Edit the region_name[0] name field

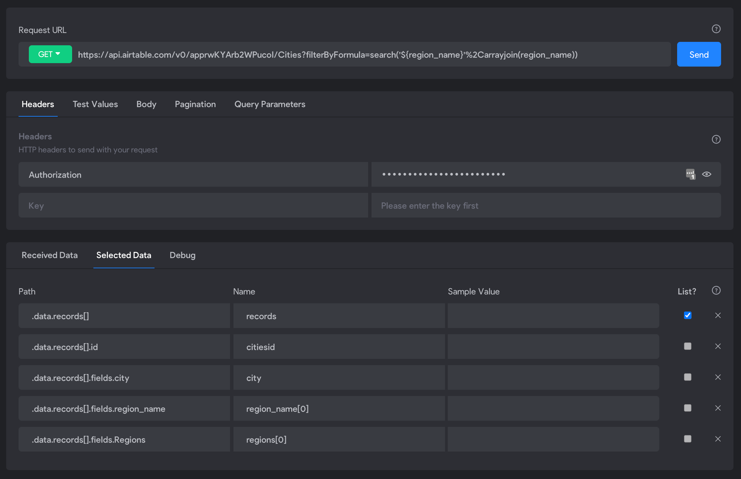click(x=339, y=408)
